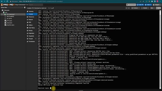Open the browser three-dot menu
Screen dimensions: 162x91
point(160,1)
